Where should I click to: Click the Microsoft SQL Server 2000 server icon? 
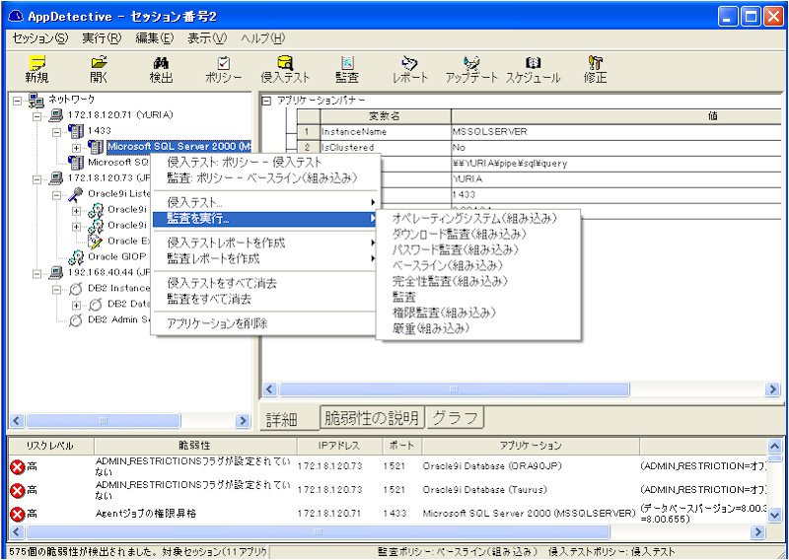point(96,147)
